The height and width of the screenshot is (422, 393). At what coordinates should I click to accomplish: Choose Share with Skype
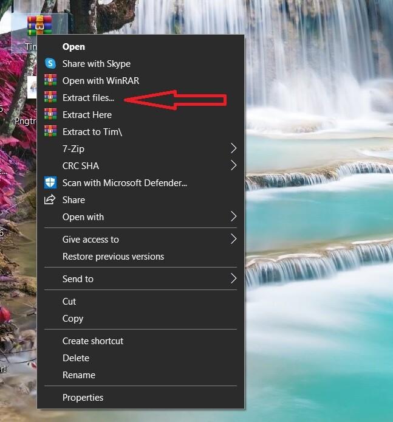pos(140,64)
